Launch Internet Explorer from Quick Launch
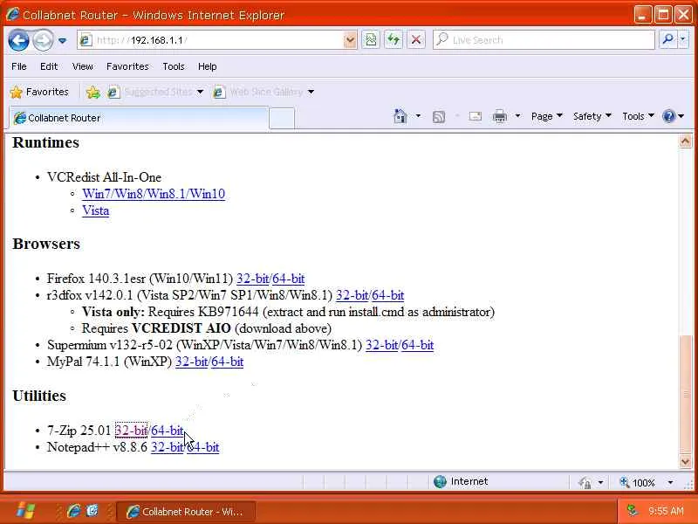This screenshot has width=698, height=524. click(x=74, y=511)
